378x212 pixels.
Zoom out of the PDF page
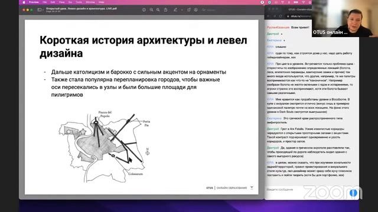151,10
